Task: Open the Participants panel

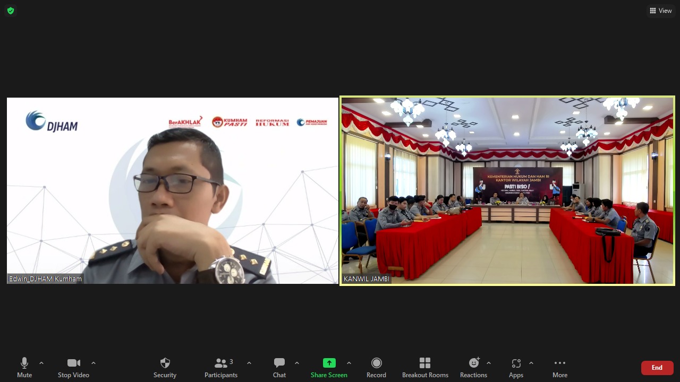Action: (221, 367)
